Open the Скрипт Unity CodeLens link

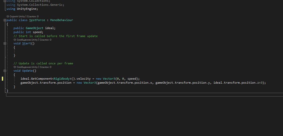[x=17, y=17]
